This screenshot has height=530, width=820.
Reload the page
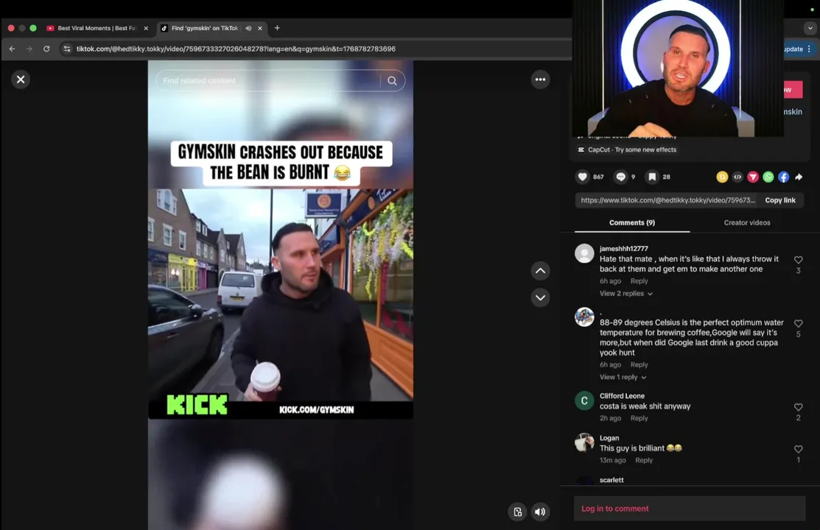pos(46,49)
